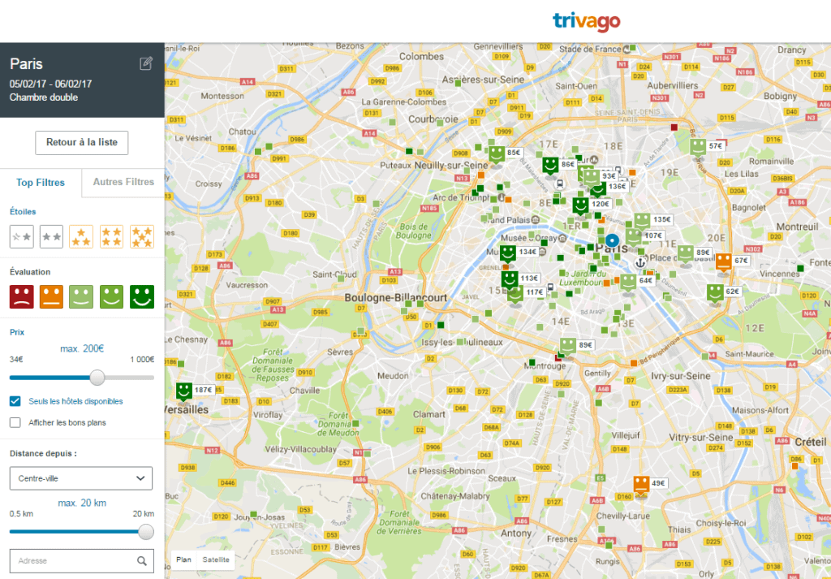Viewport: 831px width, 579px height.
Task: Uncheck Seuls les hôtels disponibles
Action: 15,401
